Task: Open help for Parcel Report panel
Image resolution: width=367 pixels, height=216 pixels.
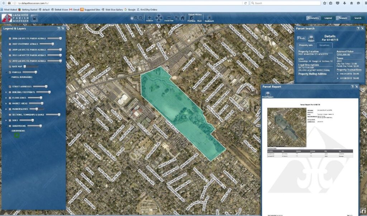Action: click(x=352, y=86)
